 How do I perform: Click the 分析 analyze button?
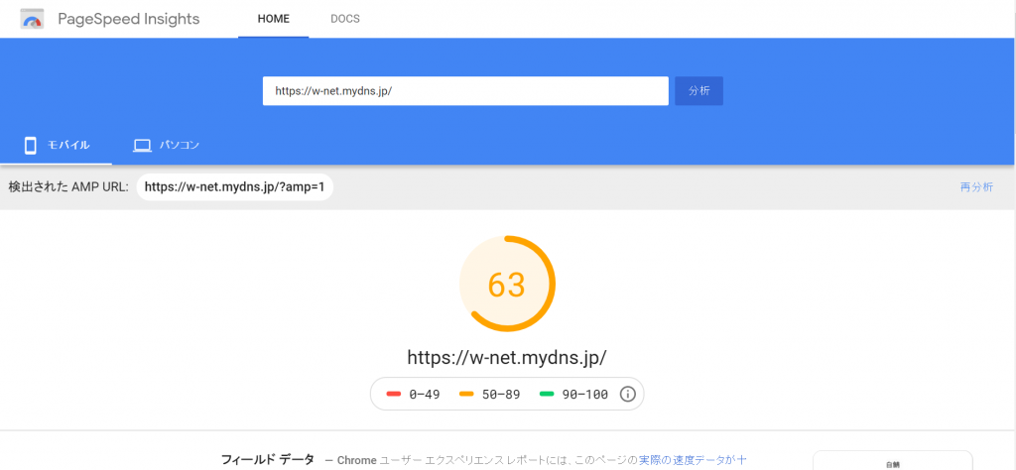click(x=699, y=90)
